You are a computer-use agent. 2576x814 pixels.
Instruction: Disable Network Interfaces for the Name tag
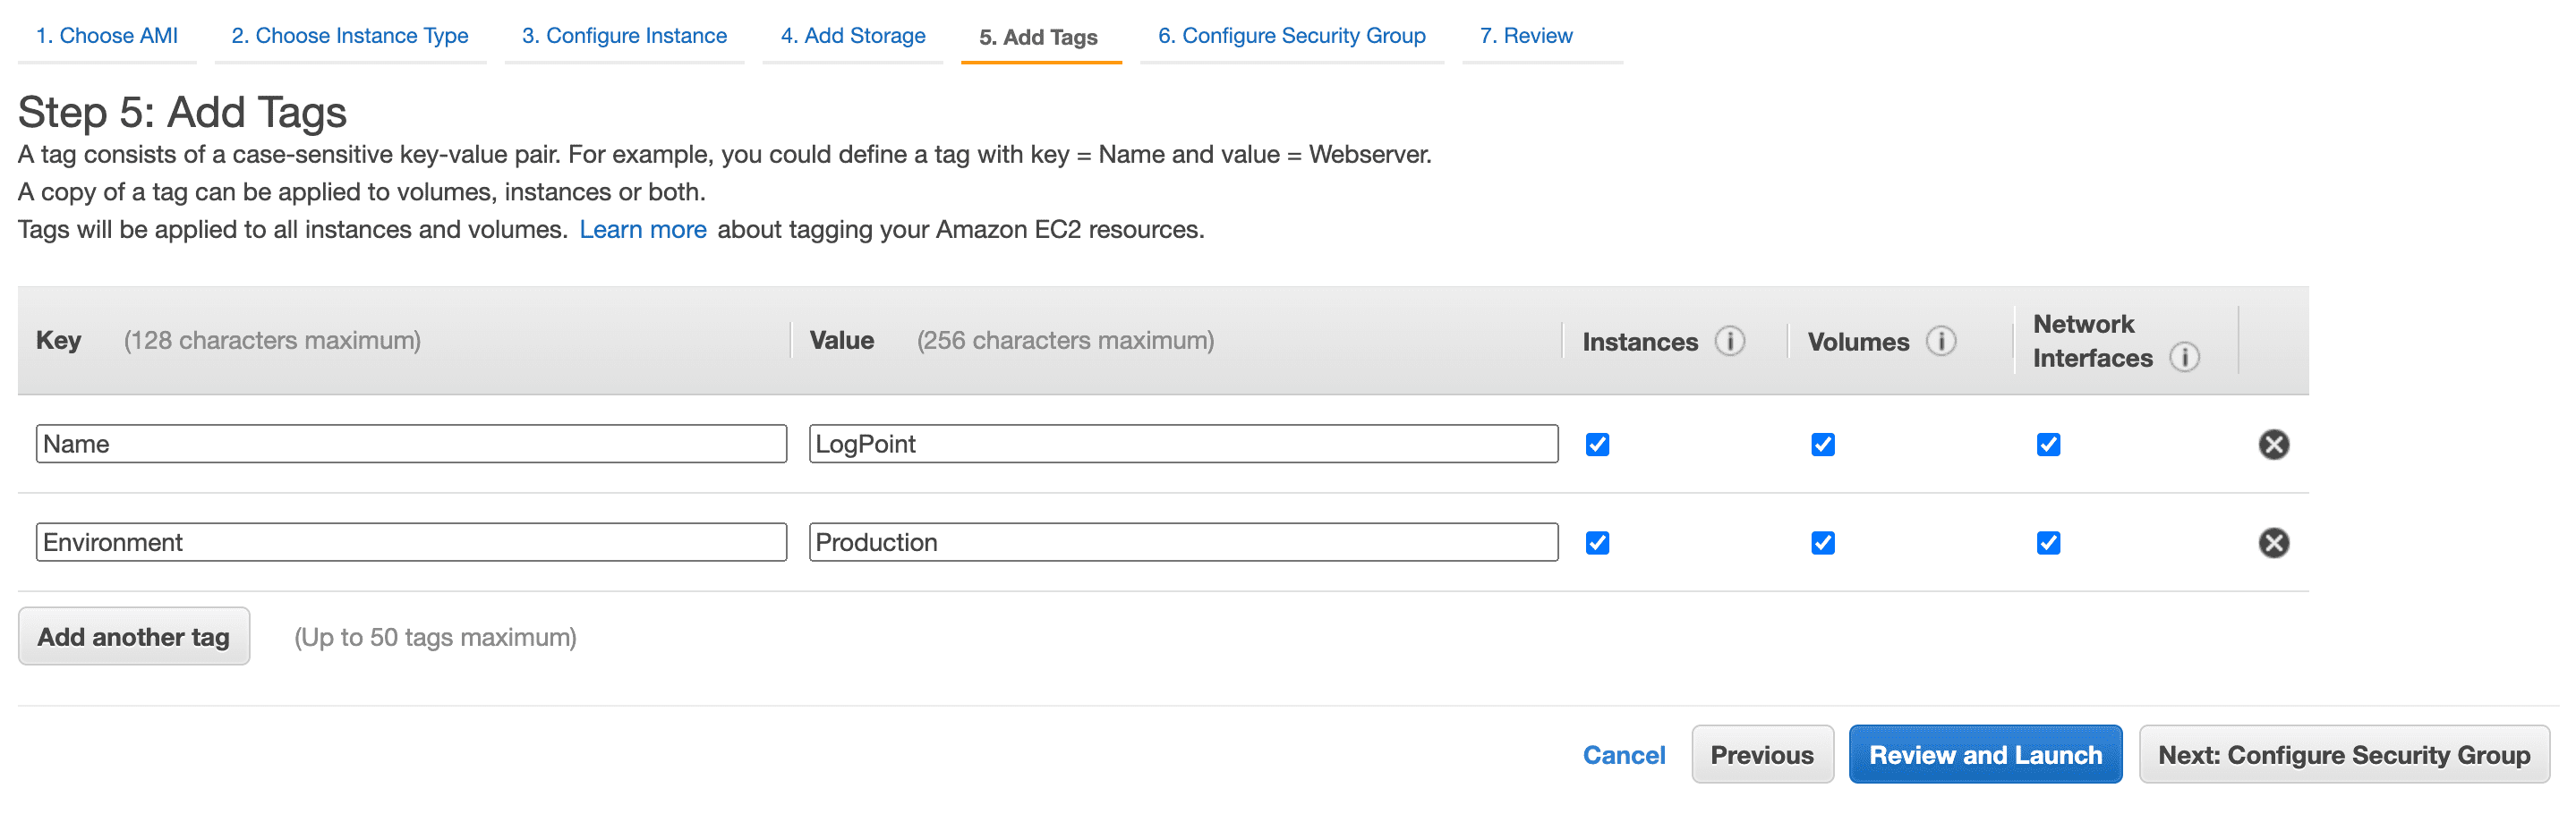click(2048, 445)
